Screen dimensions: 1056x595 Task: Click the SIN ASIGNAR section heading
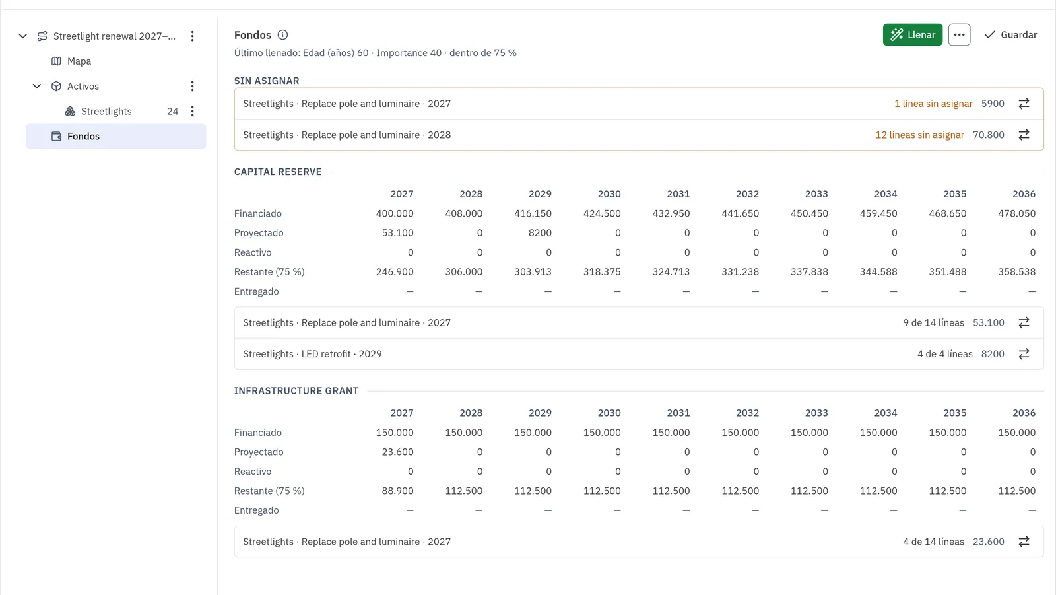267,81
